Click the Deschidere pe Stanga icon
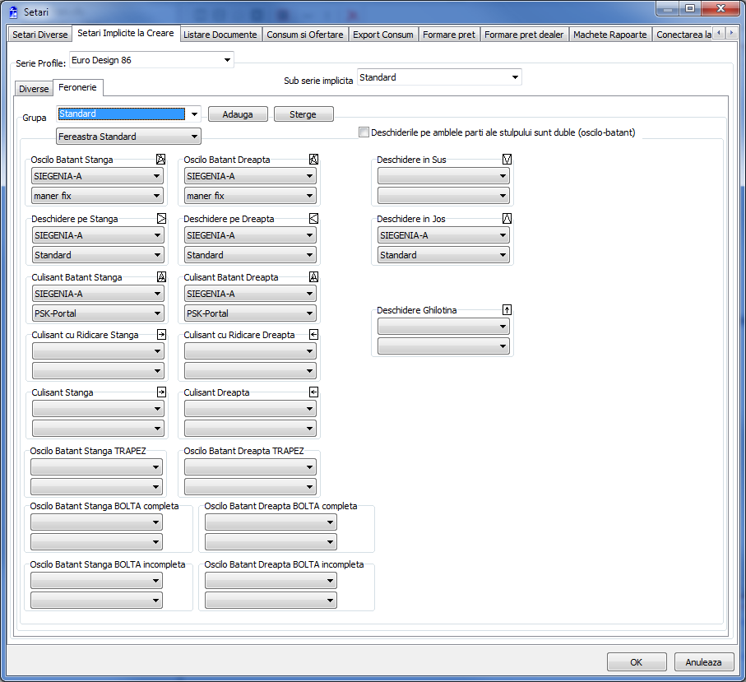 pos(161,219)
